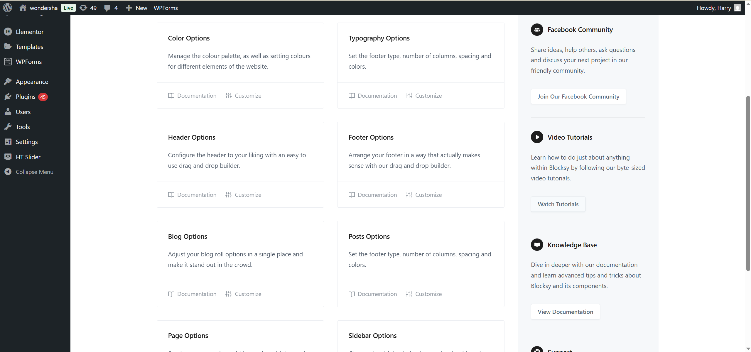
Task: Click the Elementor sidebar icon
Action: pos(8,32)
